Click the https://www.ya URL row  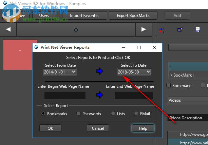pyautogui.click(x=188, y=142)
